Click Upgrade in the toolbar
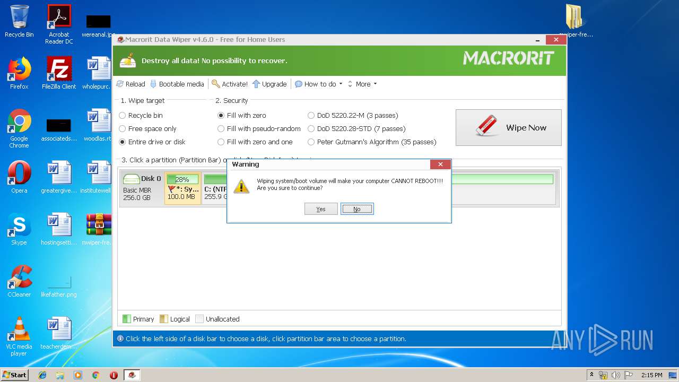Viewport: 679px width, 382px height. coord(269,84)
